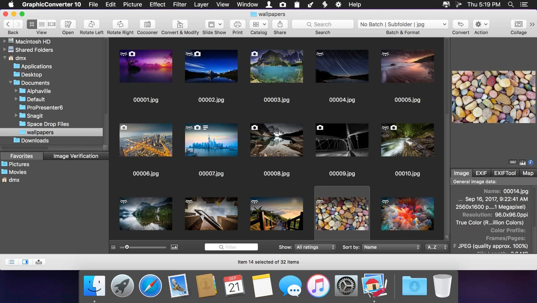Select the ProPresenter6 folder
The width and height of the screenshot is (537, 303).
coord(45,108)
